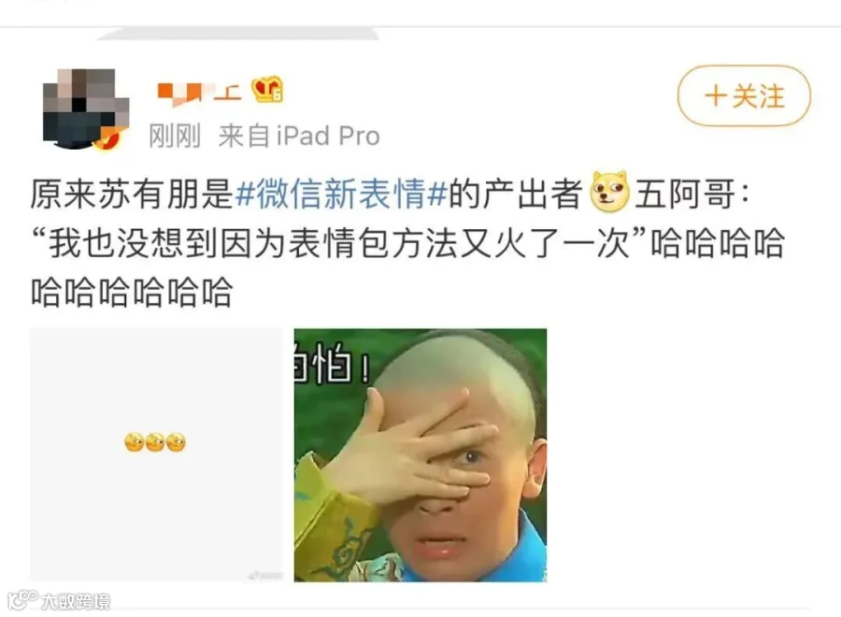The image size is (841, 617).
Task: Open the 怕怕 meme image thumbnail
Action: [x=420, y=455]
